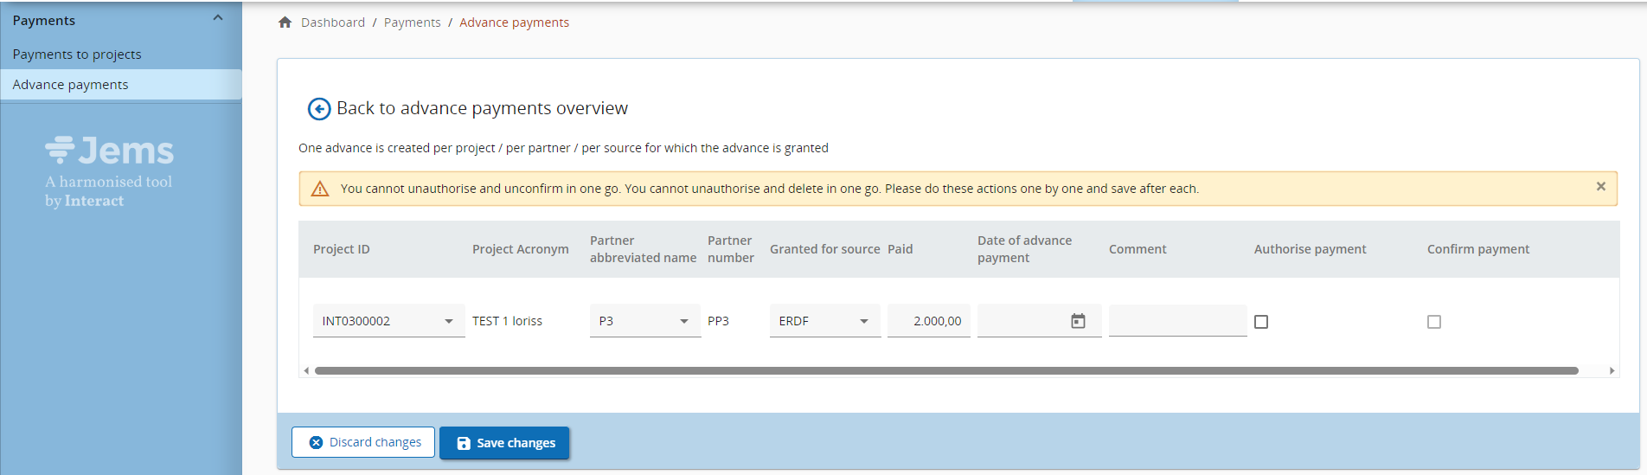
Task: Open the calendar date picker icon
Action: tap(1078, 321)
